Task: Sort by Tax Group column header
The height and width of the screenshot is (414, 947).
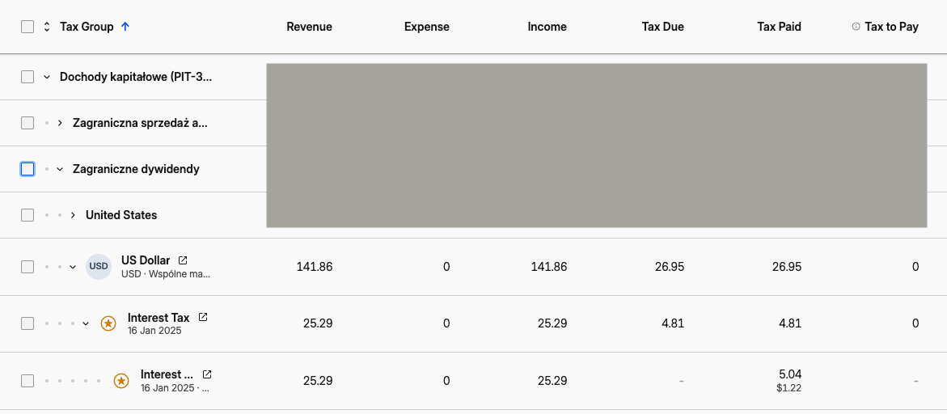Action: pos(87,27)
